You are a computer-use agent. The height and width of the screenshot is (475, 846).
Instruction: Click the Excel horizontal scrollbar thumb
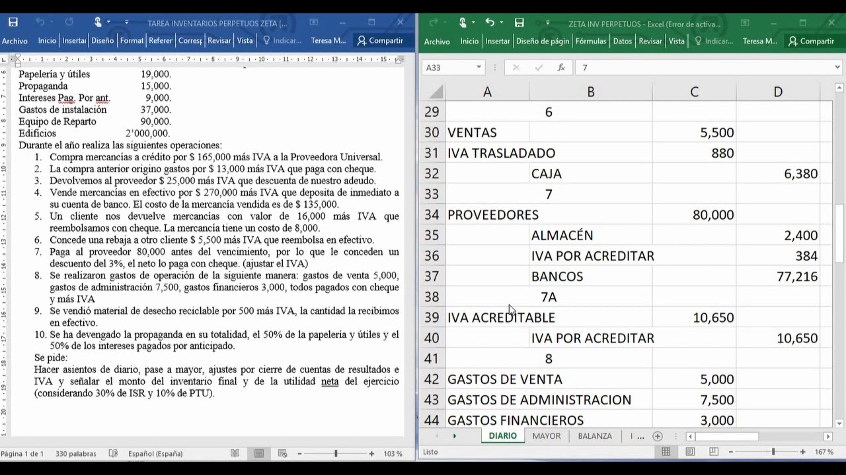727,436
